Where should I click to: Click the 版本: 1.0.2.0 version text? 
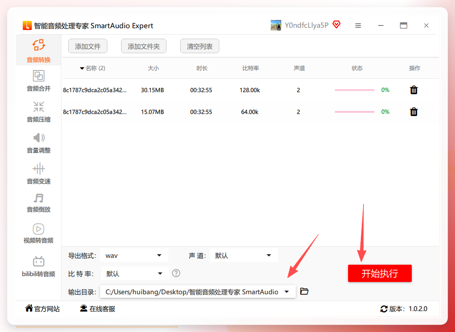pyautogui.click(x=408, y=309)
